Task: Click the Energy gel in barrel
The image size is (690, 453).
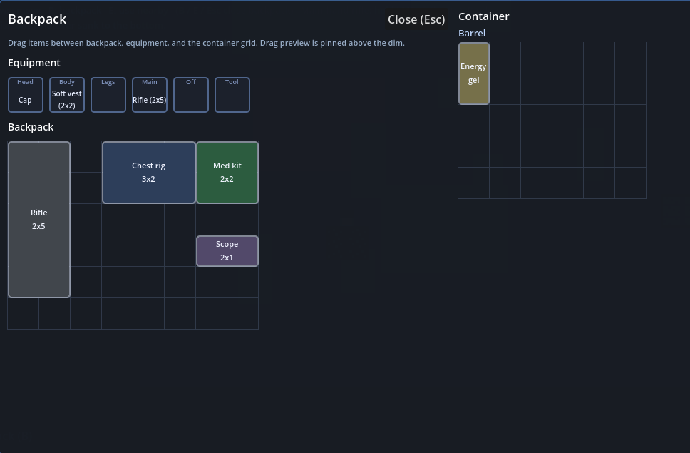Action: (x=473, y=73)
